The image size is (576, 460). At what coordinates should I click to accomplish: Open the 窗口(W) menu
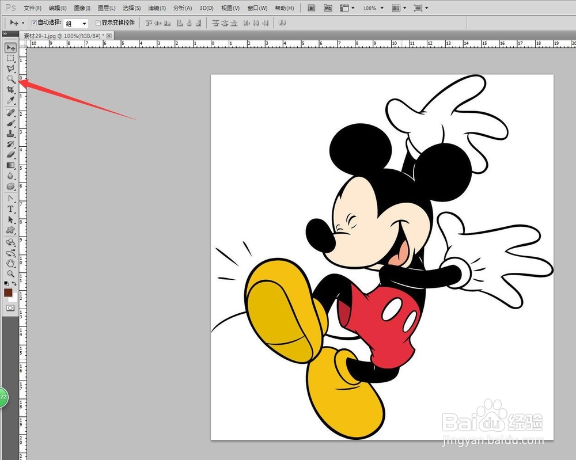257,7
